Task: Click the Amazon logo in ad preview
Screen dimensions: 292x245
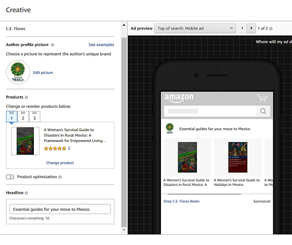Action: (x=179, y=98)
